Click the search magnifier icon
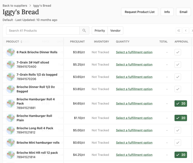193x163 pixels. pos(84,31)
